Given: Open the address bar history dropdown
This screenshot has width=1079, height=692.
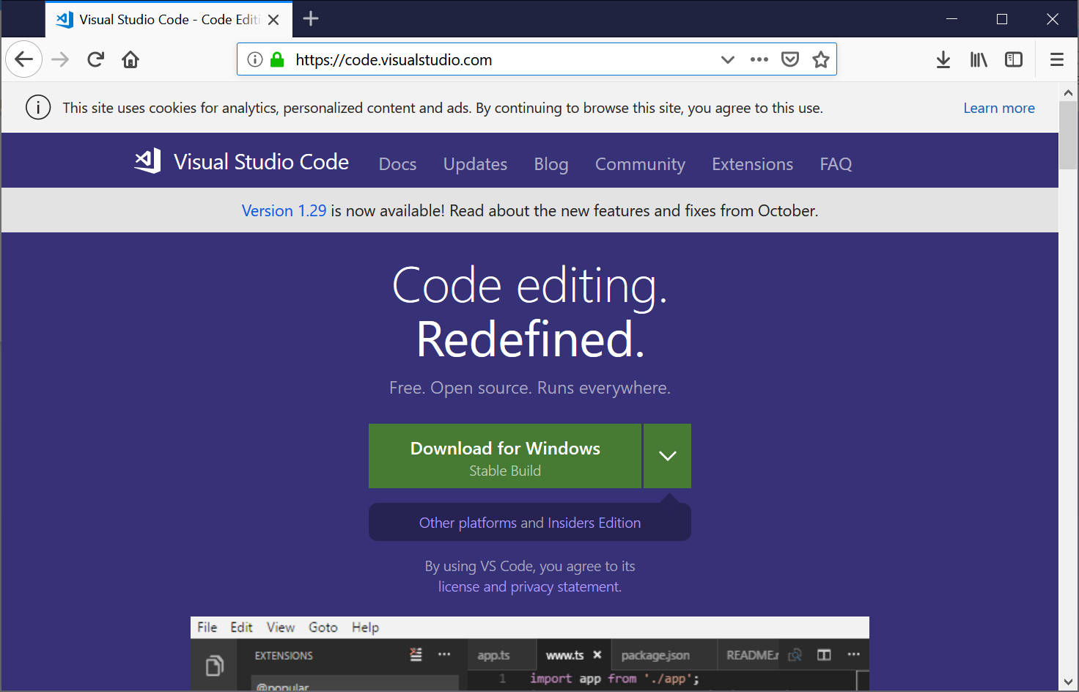Looking at the screenshot, I should 727,59.
